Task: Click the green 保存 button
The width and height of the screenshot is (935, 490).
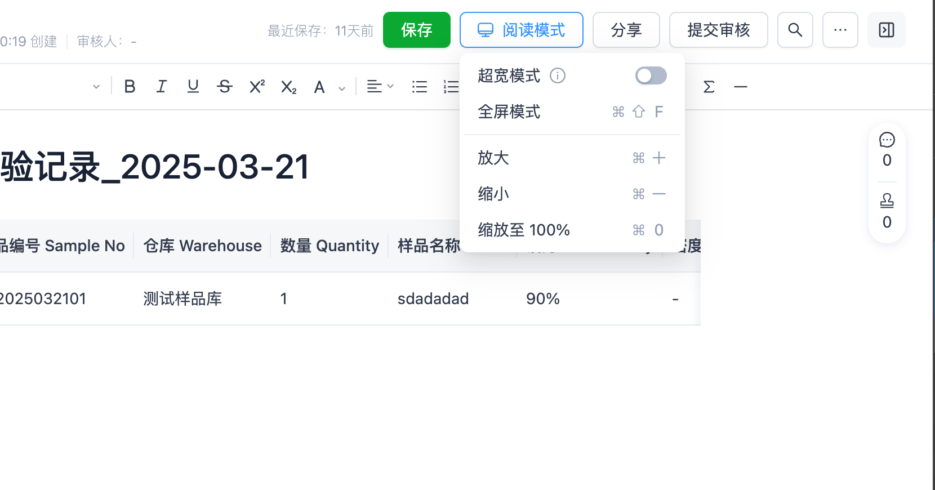Action: pos(416,30)
